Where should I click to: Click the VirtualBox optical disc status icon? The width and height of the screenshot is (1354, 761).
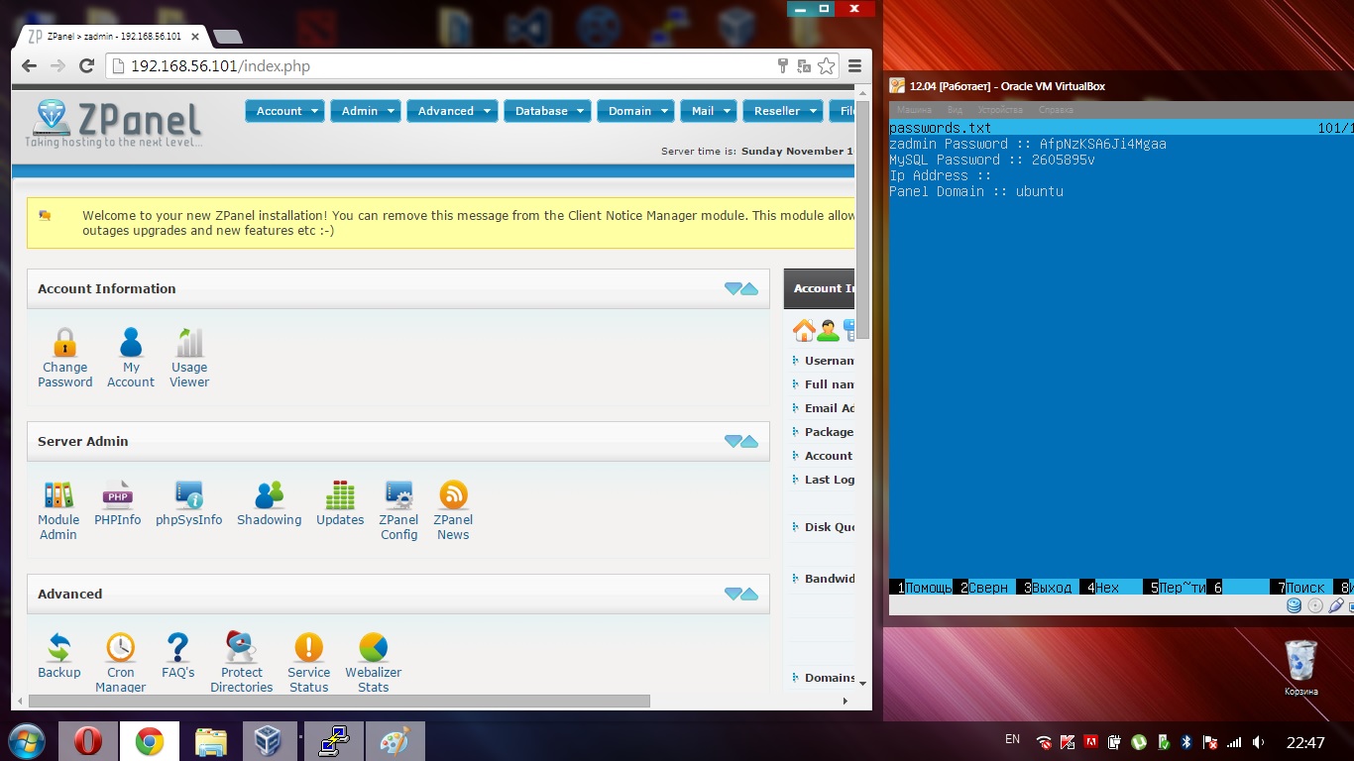pos(1315,605)
